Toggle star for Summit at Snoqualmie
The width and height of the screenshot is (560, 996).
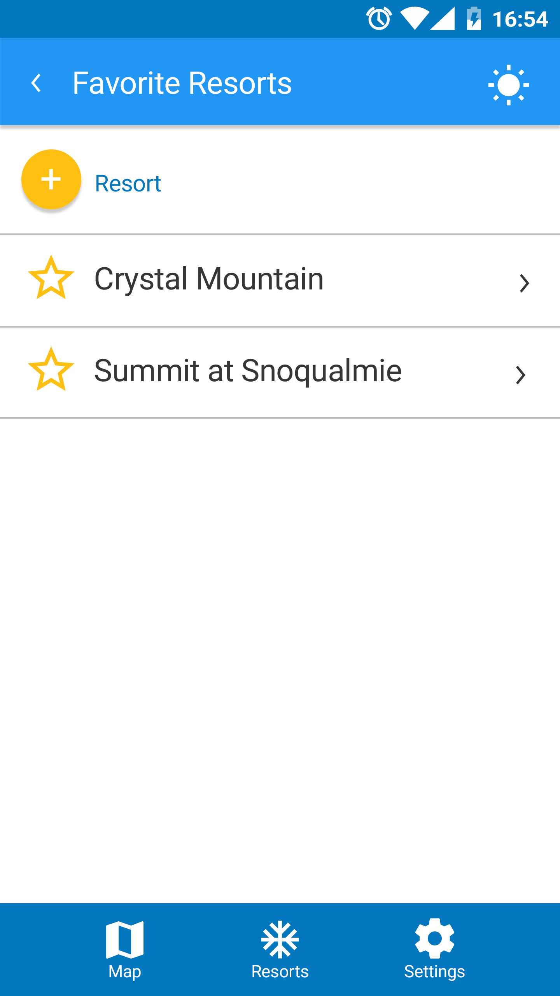click(51, 369)
